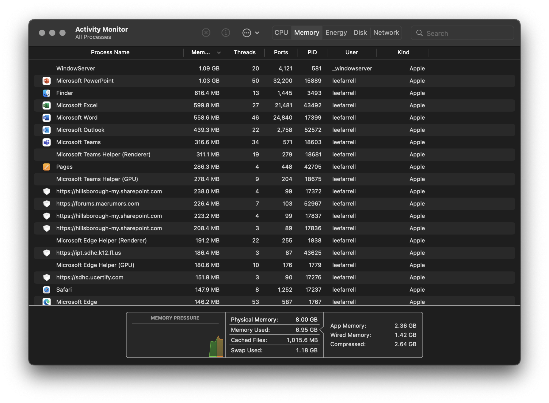This screenshot has height=403, width=549.
Task: Switch to the Energy tab
Action: [336, 33]
